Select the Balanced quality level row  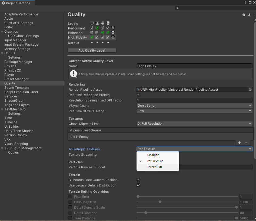click(x=75, y=33)
